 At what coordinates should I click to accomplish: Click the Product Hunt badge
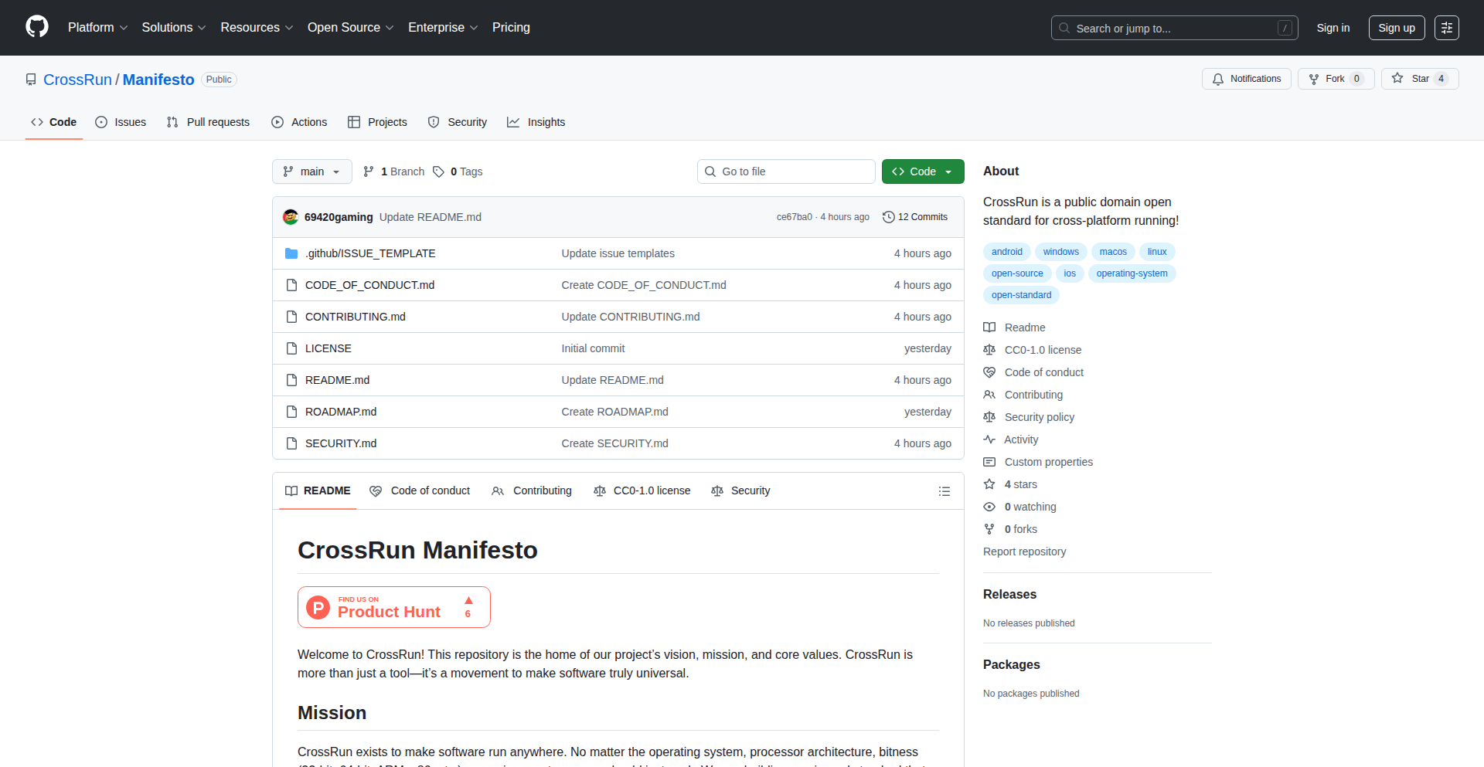[x=394, y=607]
